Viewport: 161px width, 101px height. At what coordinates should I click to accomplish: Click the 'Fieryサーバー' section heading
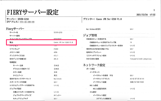(x=15, y=29)
